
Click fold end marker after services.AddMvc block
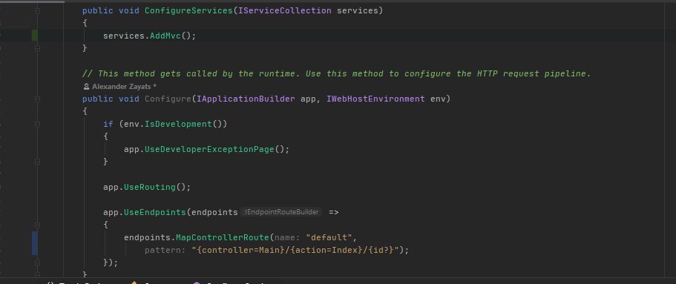[x=38, y=48]
